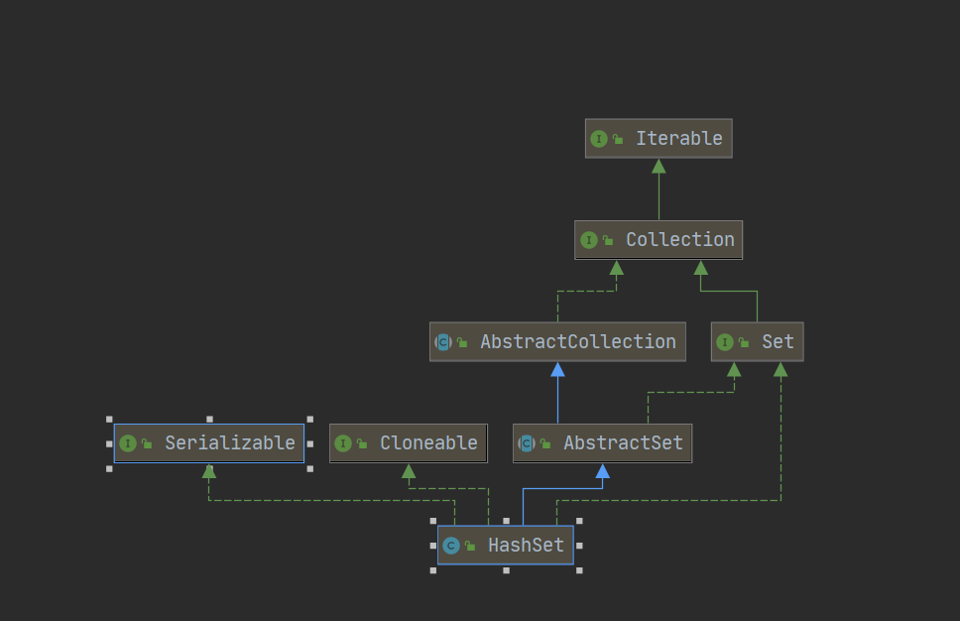The width and height of the screenshot is (960, 621).
Task: Select the Iterable label text
Action: pos(678,139)
